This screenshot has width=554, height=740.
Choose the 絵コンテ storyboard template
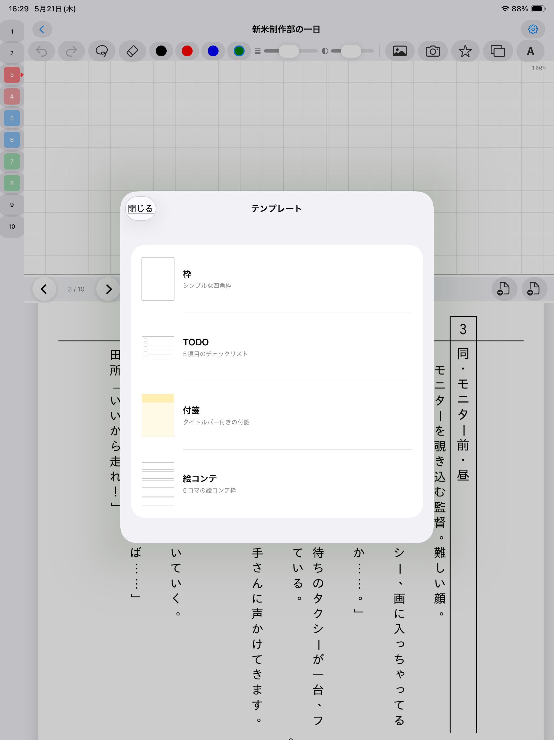coord(277,484)
